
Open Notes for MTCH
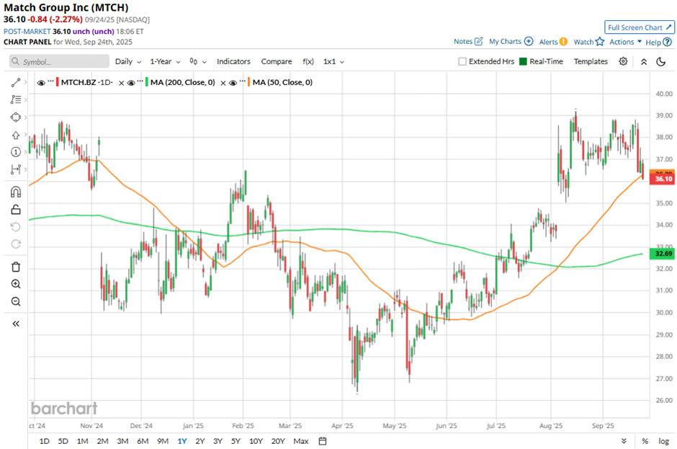pos(468,42)
